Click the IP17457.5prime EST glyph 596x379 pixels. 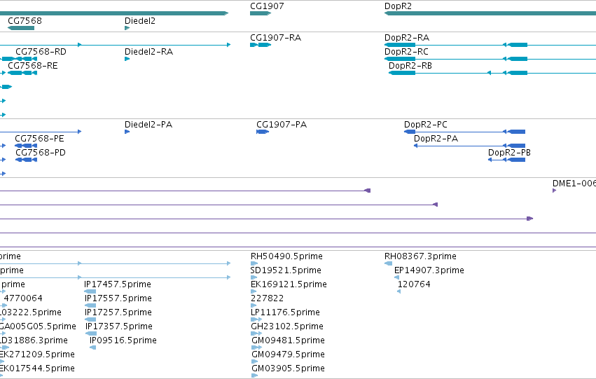pyautogui.click(x=90, y=291)
